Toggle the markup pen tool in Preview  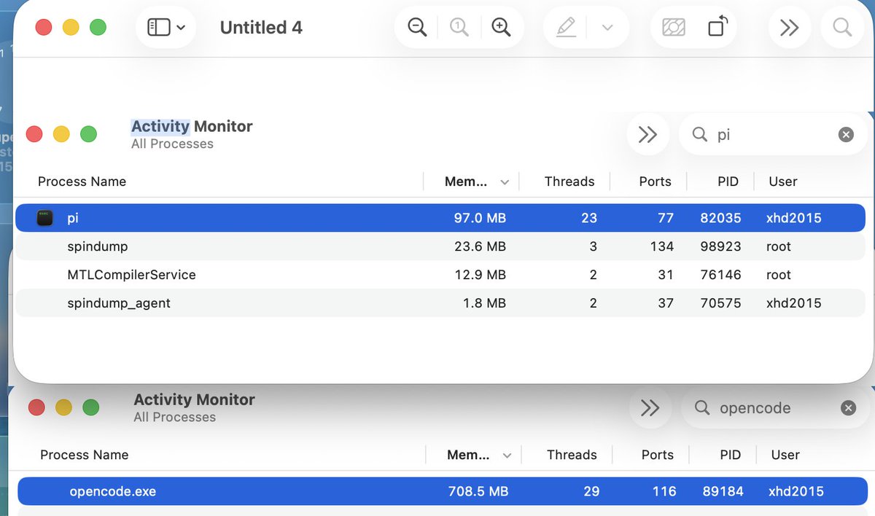[x=566, y=28]
